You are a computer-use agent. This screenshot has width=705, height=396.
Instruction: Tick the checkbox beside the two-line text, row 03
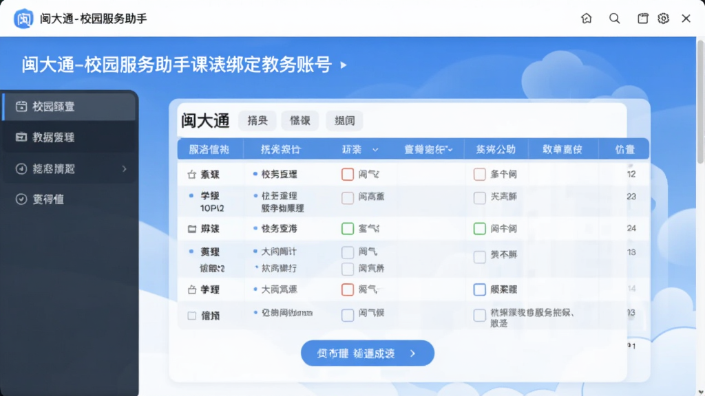pyautogui.click(x=480, y=315)
